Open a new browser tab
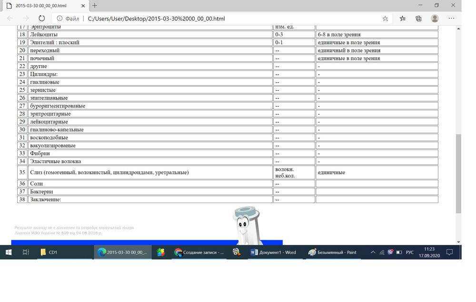This screenshot has height=302, width=476. click(x=95, y=5)
